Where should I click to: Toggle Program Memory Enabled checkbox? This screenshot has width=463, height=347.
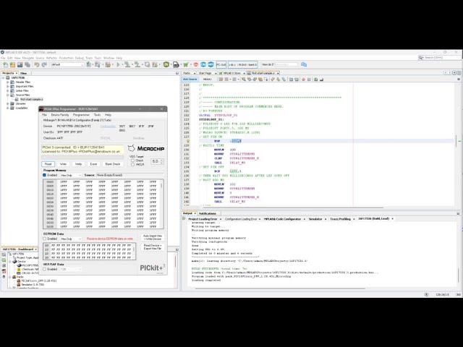(45, 175)
